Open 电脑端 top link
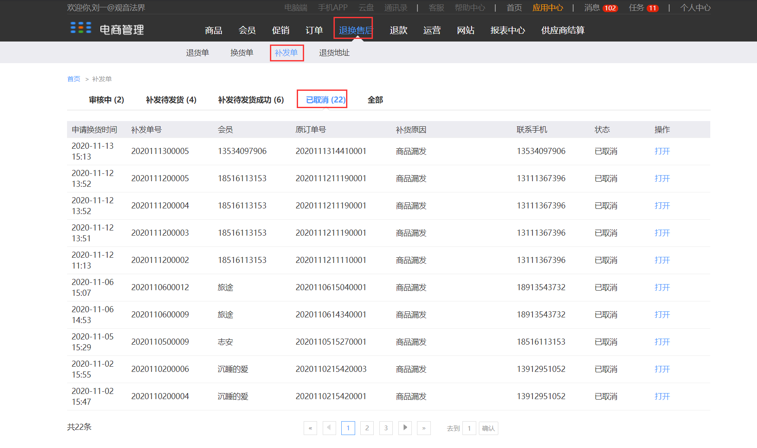The image size is (757, 448). pyautogui.click(x=296, y=8)
